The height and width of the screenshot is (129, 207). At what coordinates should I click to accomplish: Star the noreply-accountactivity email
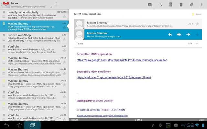[64, 16]
